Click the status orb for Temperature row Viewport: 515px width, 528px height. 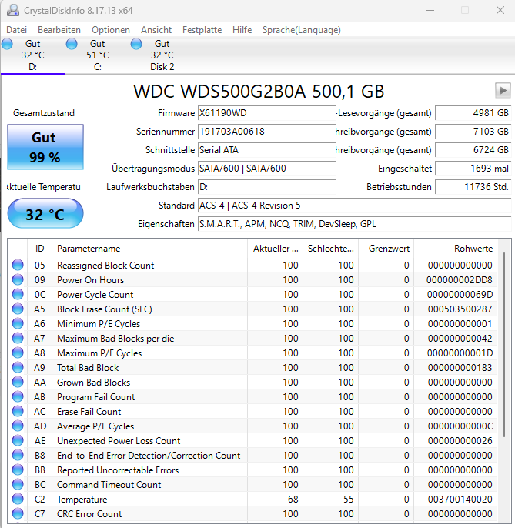tap(18, 499)
